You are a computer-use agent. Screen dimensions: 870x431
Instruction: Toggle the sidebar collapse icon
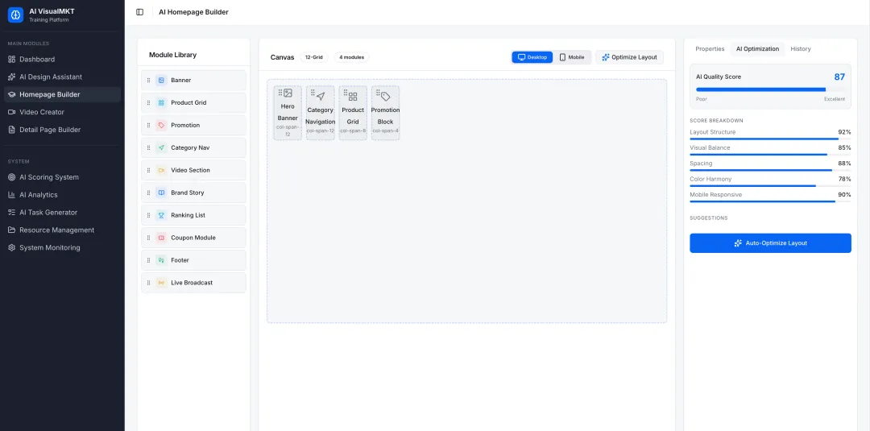[140, 12]
